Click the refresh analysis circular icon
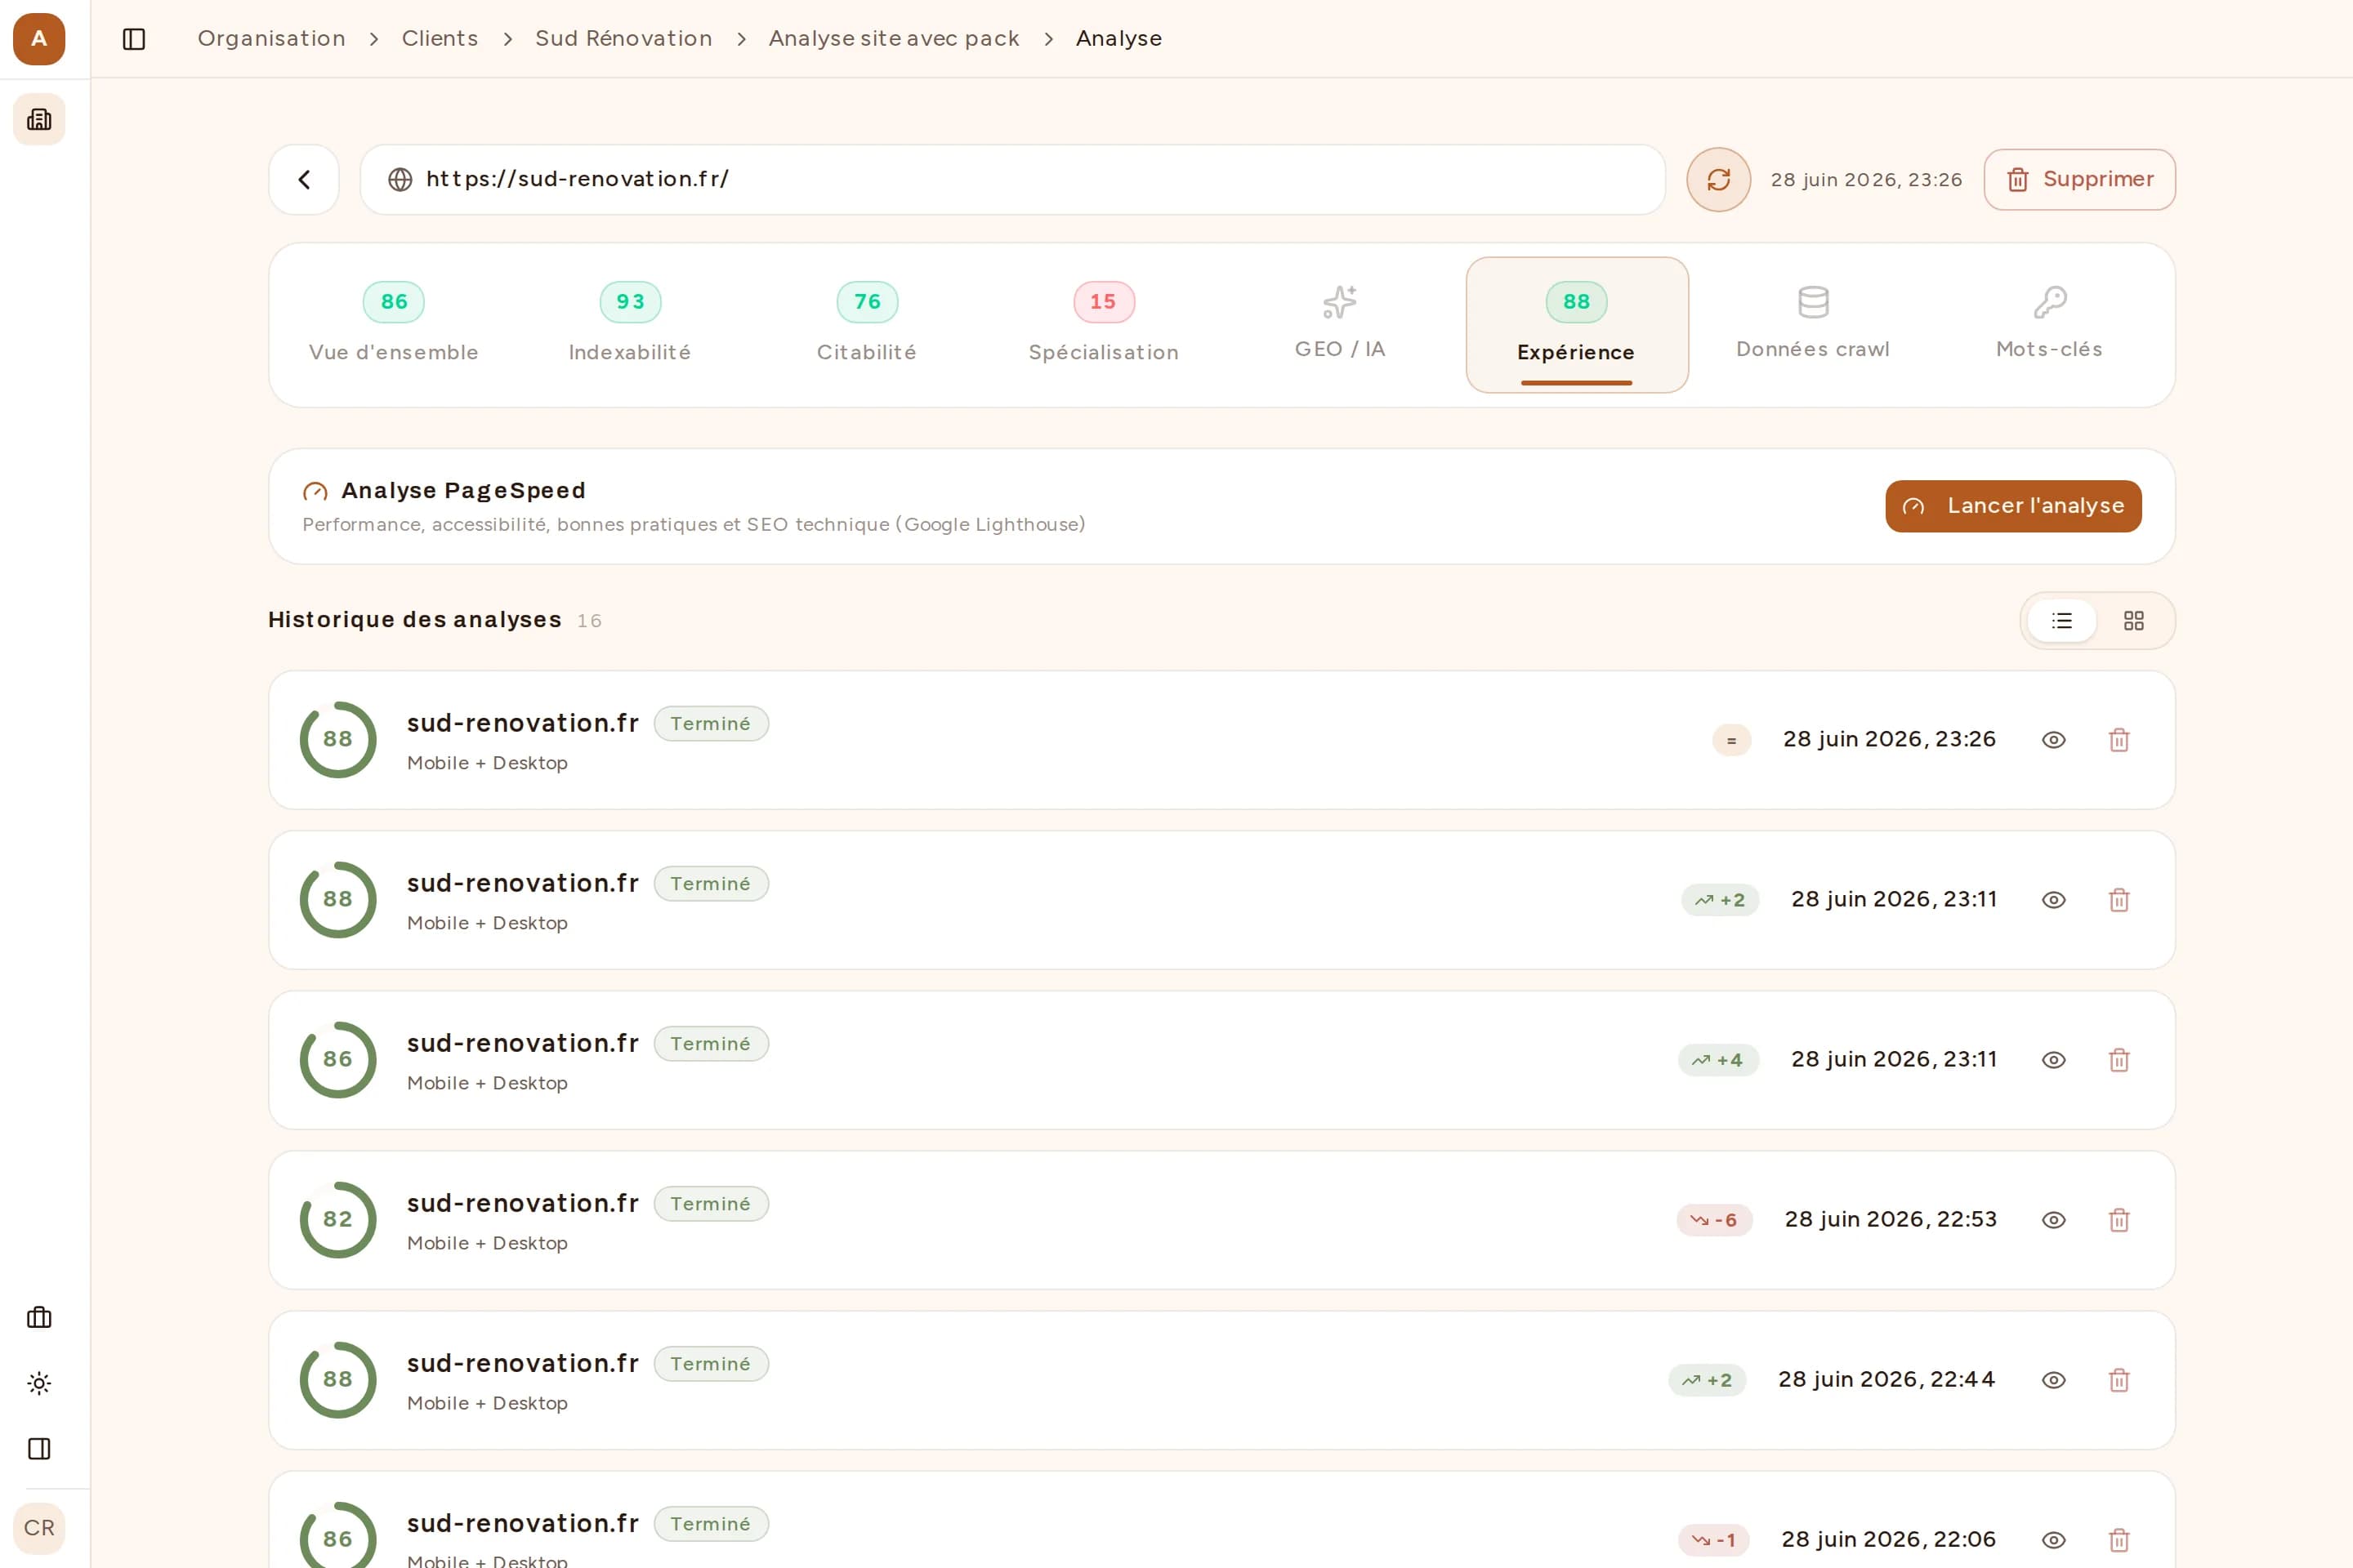 click(1717, 179)
